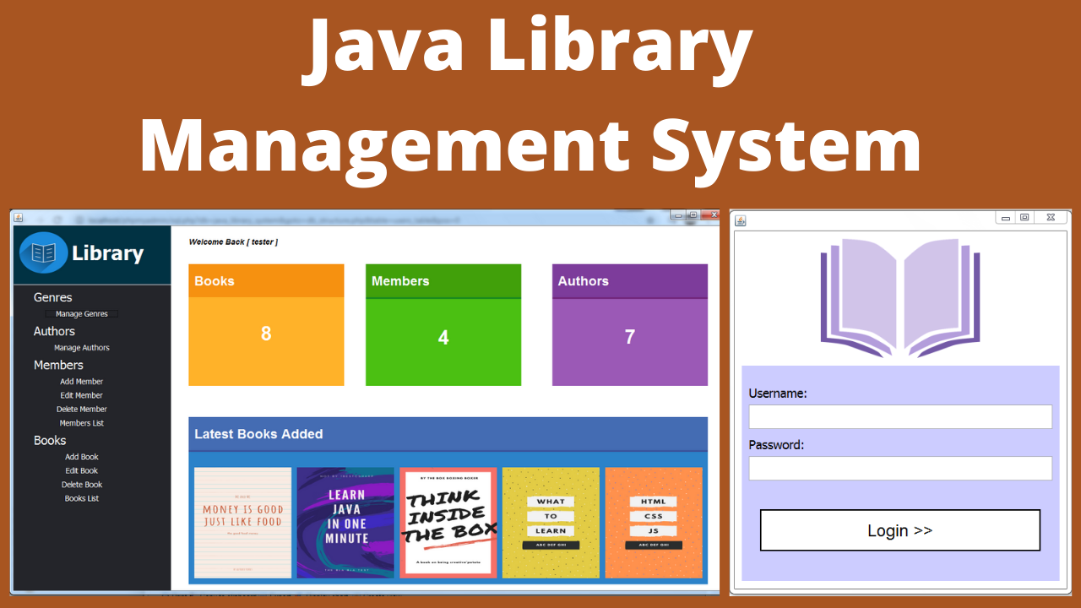Click the Password input field
This screenshot has height=608, width=1081.
click(899, 468)
